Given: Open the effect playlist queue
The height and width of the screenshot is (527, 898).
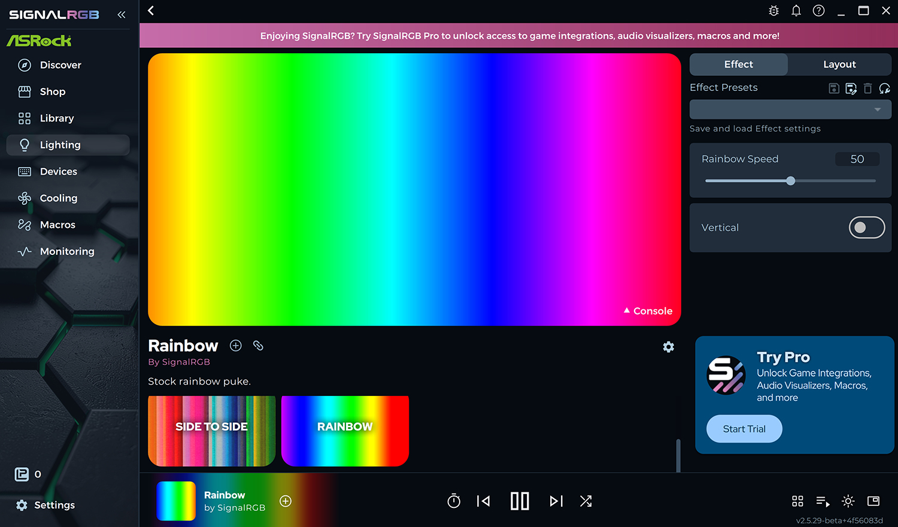Looking at the screenshot, I should click(823, 501).
